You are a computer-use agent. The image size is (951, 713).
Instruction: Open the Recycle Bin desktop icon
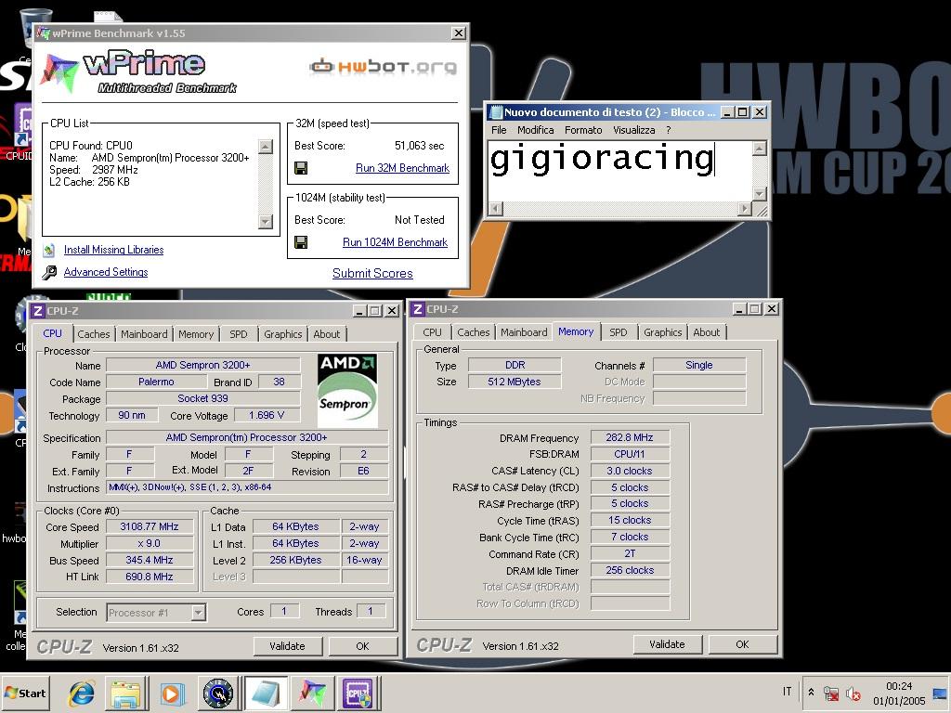pyautogui.click(x=35, y=27)
